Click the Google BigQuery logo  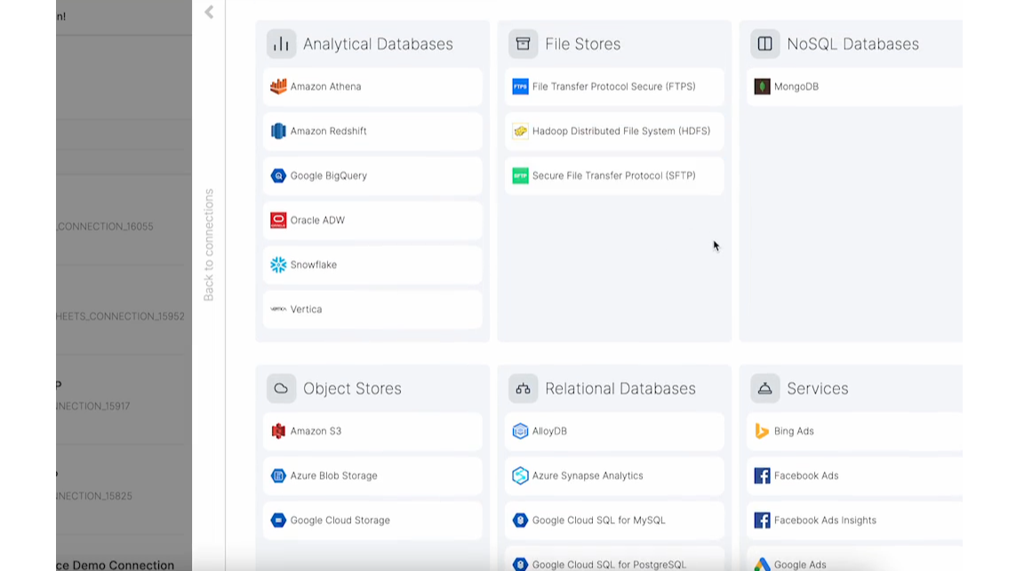coord(278,176)
